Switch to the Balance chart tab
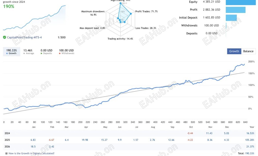This screenshot has width=258, height=156. [248, 51]
